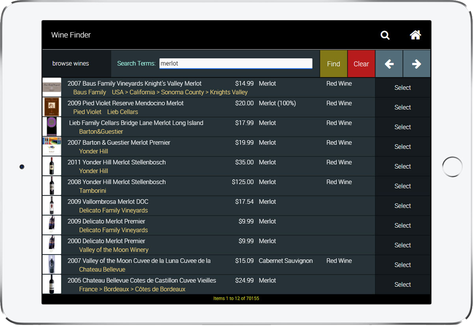Click the $35.00 price value
Screen dimensions: 473x327
(x=244, y=162)
